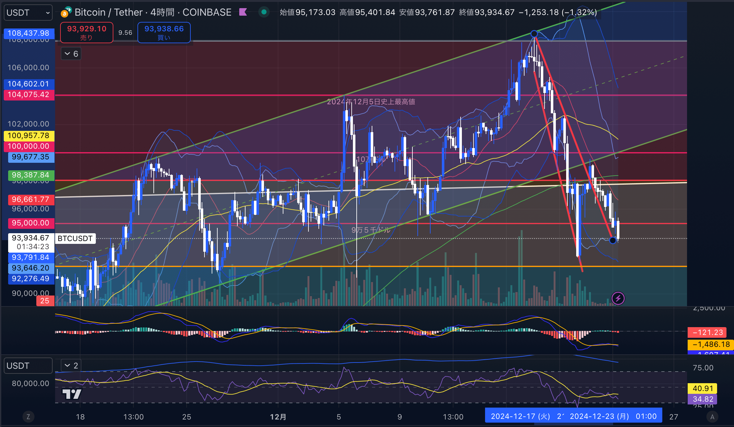
Task: Click the orange -1,486.18 MACD label
Action: point(711,344)
